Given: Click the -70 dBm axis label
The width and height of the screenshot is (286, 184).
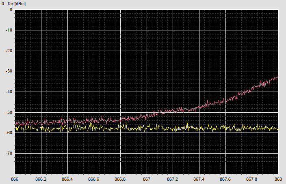Looking at the screenshot, I should [9, 154].
